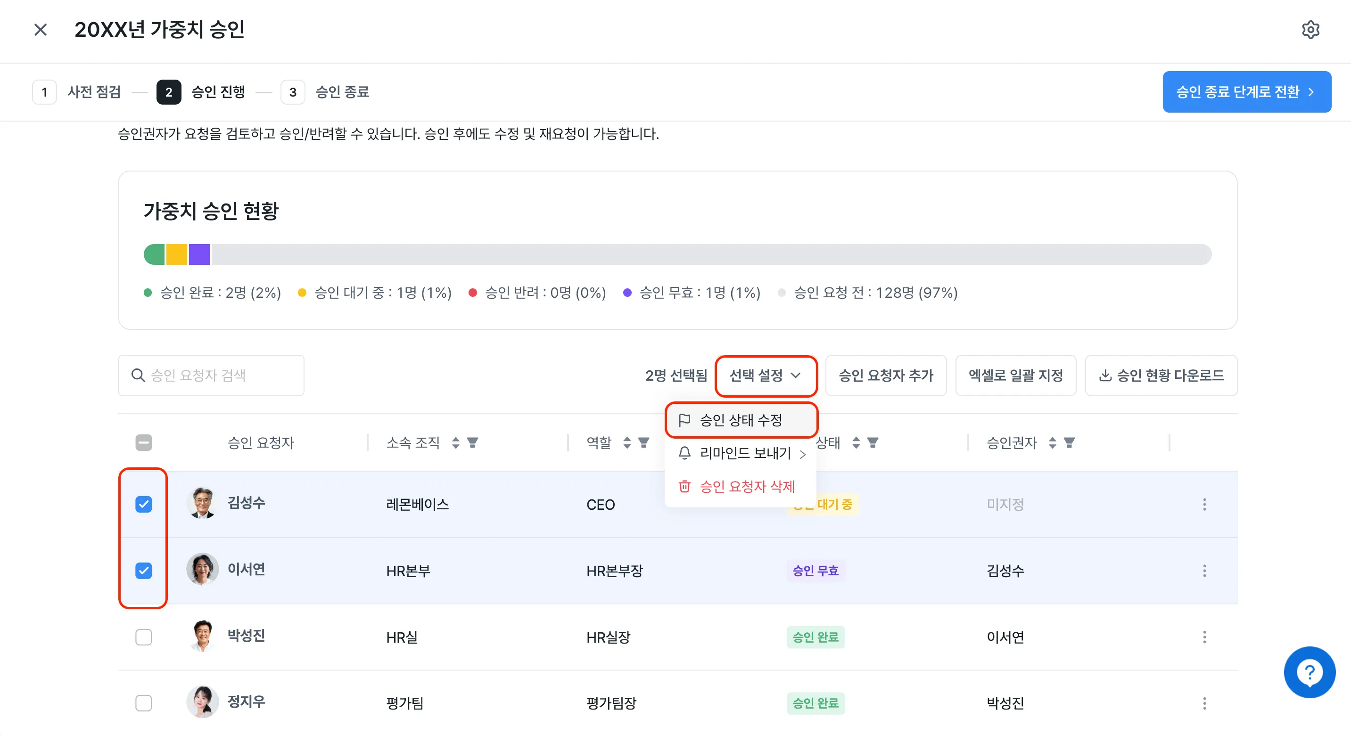Filter the 상태 column

point(873,443)
